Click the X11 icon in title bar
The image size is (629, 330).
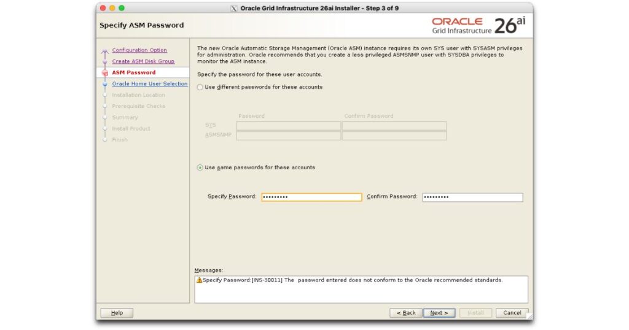click(234, 9)
